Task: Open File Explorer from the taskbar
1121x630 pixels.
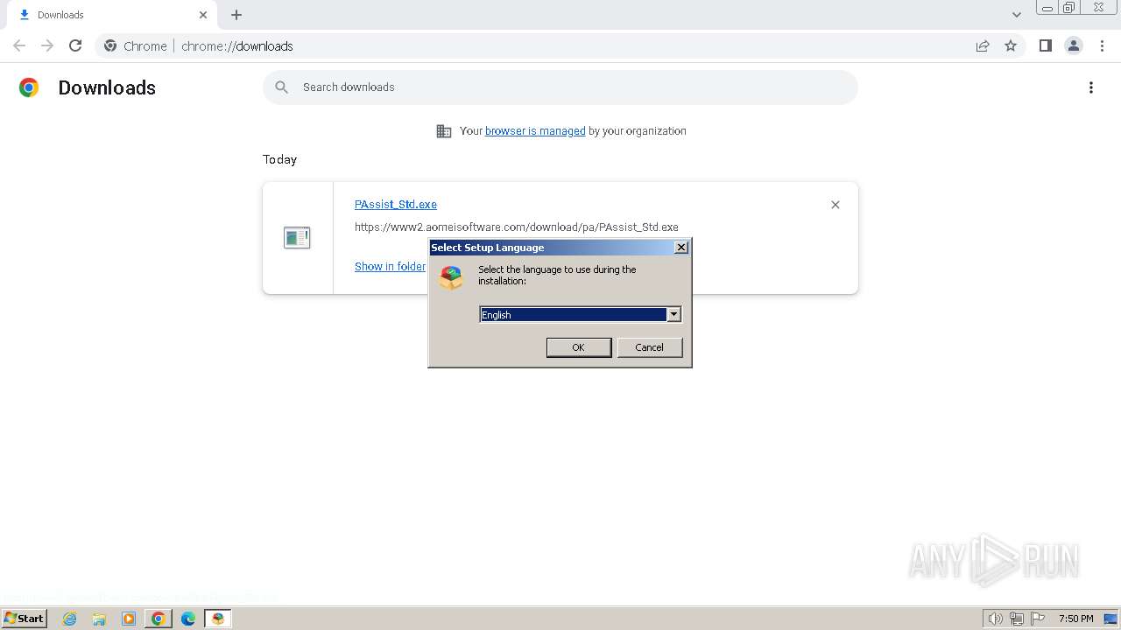Action: pos(99,619)
